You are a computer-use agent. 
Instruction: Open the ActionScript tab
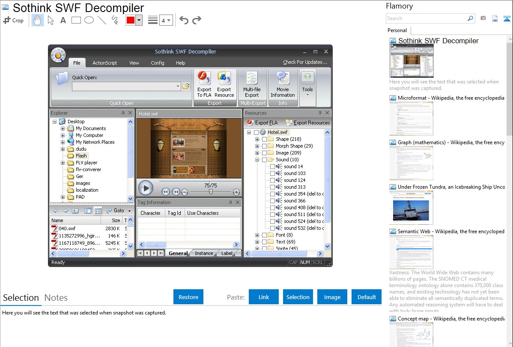tap(104, 63)
